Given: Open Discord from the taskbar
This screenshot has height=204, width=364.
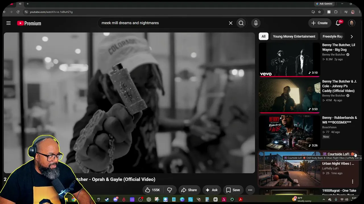Looking at the screenshot, I should 115,199.
